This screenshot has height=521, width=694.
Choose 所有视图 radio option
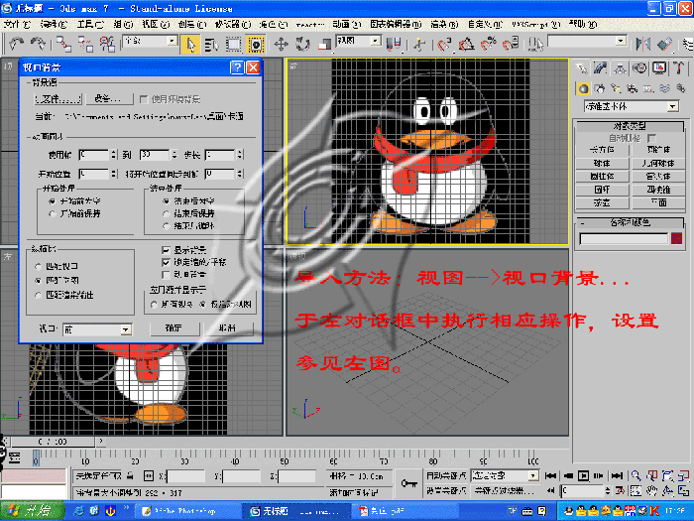154,305
